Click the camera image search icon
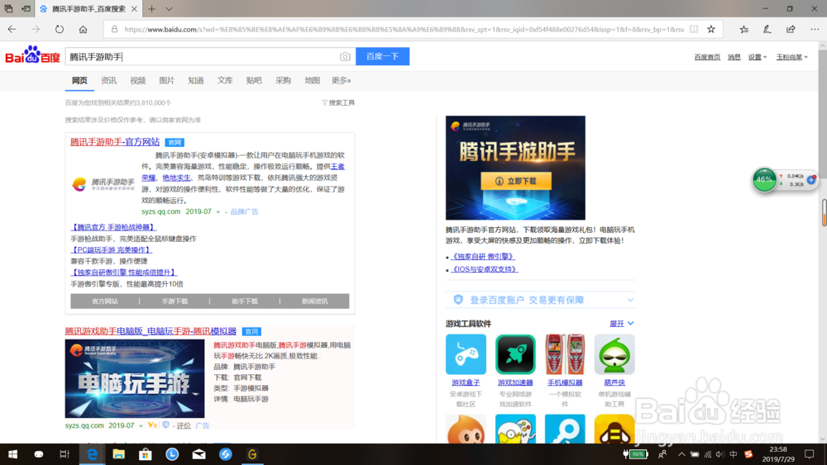The width and height of the screenshot is (827, 465). (x=345, y=56)
